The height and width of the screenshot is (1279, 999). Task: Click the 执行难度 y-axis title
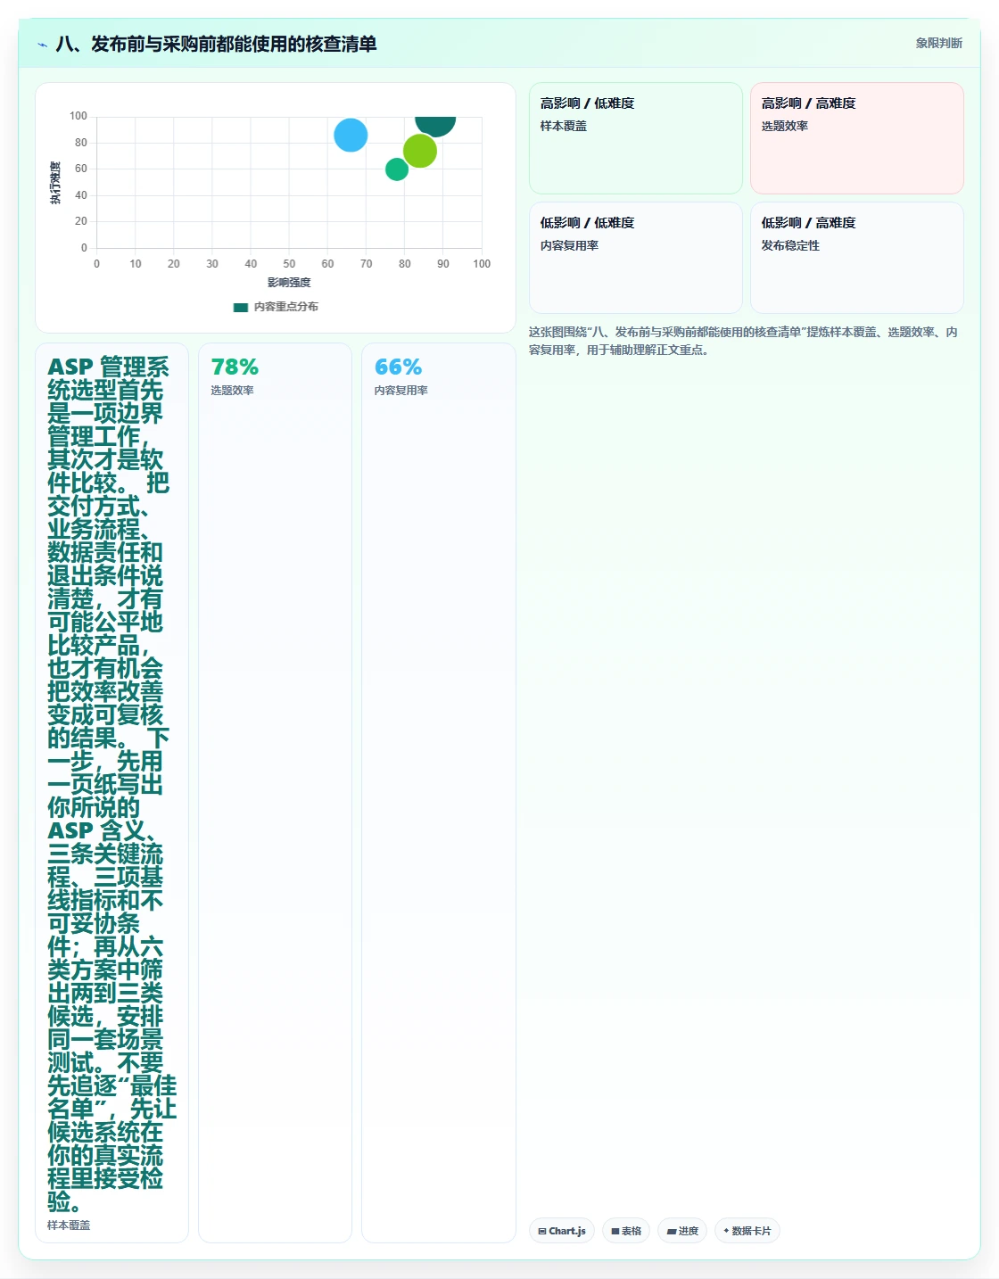coord(55,183)
